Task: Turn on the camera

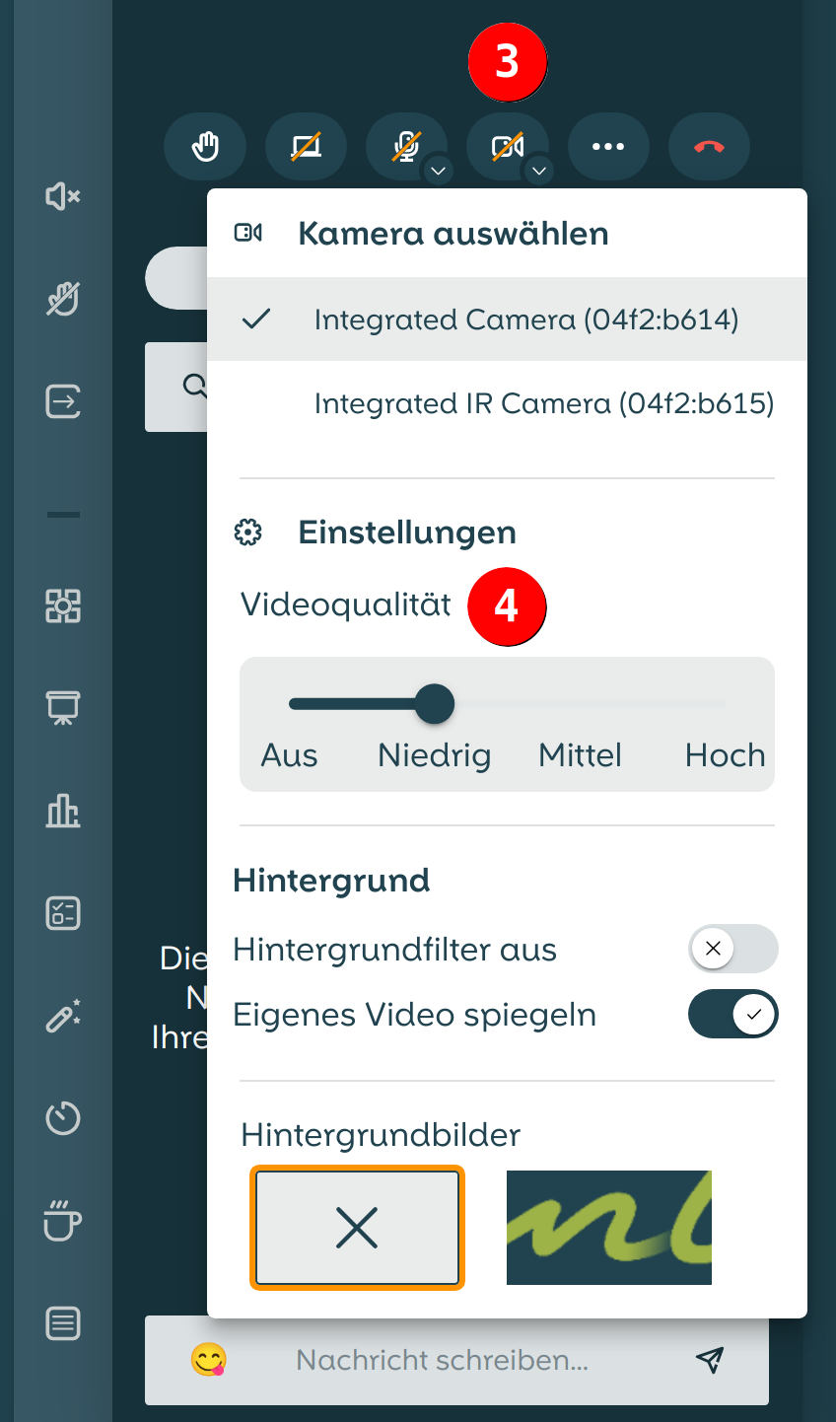Action: 509,146
